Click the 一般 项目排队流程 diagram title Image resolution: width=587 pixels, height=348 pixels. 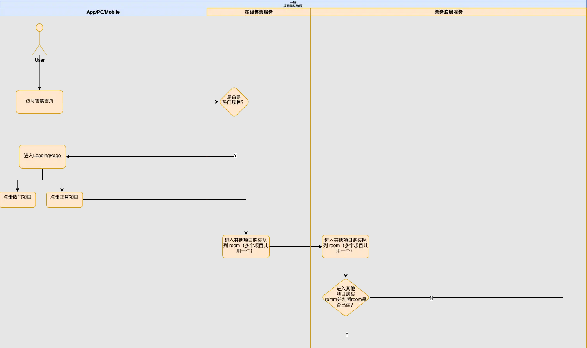(x=293, y=4)
